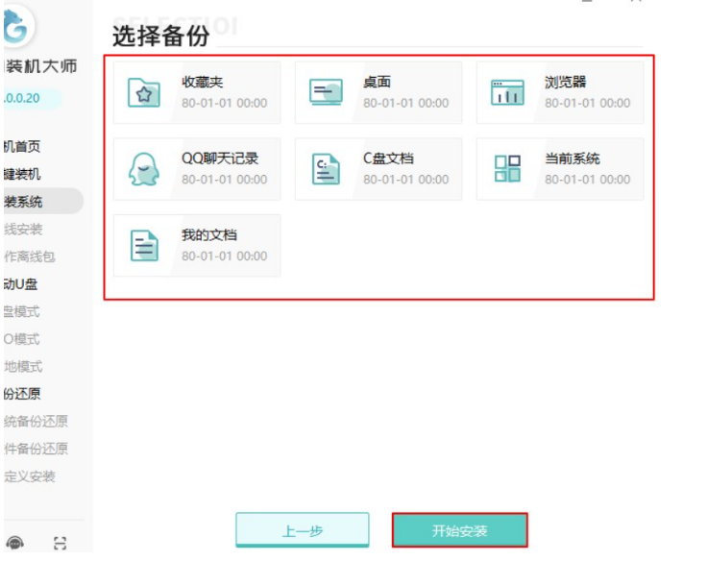
Task: Open the 盘模式 sidebar entry
Action: (22, 311)
